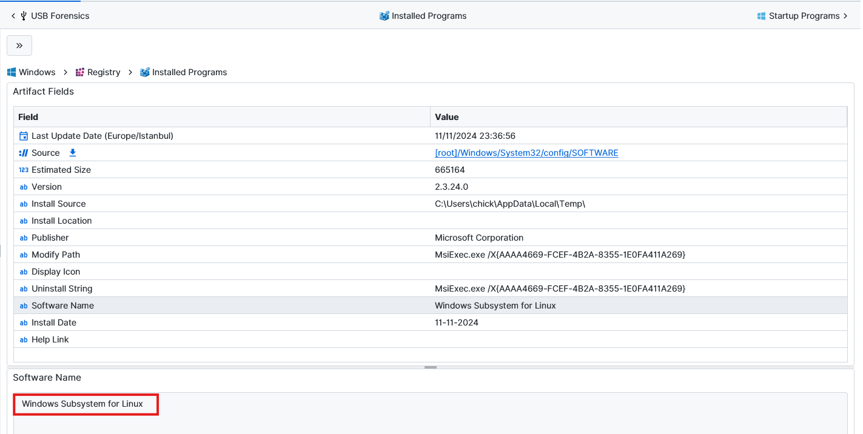Select Installed Programs breadcrumb item
The width and height of the screenshot is (863, 434).
pos(189,72)
